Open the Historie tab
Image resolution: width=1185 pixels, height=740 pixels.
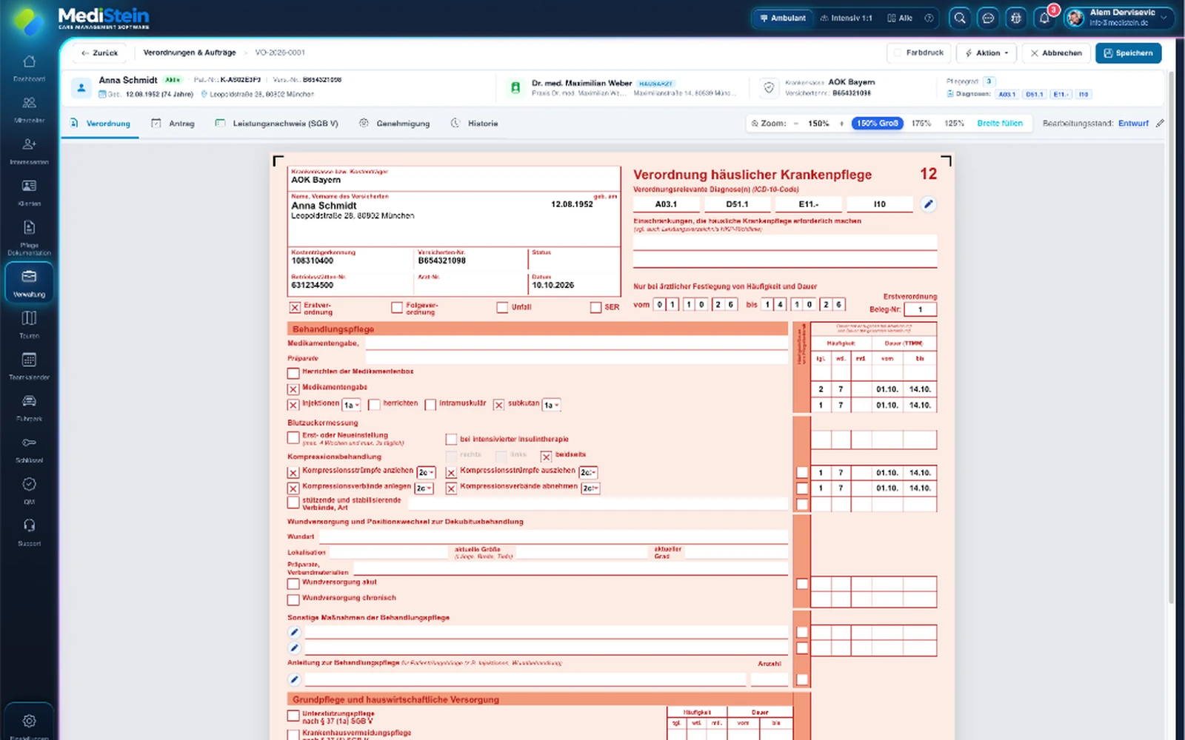(x=475, y=124)
